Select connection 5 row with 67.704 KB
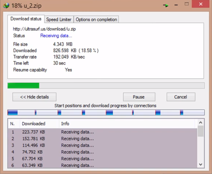Image resolution: width=212 pixels, height=174 pixels. click(103, 159)
